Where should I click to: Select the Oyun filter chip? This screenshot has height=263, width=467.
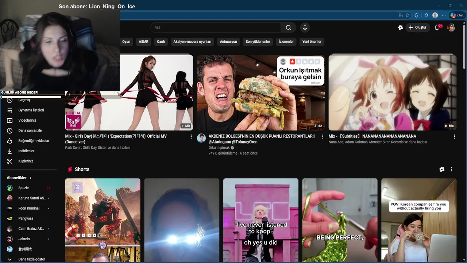[126, 42]
